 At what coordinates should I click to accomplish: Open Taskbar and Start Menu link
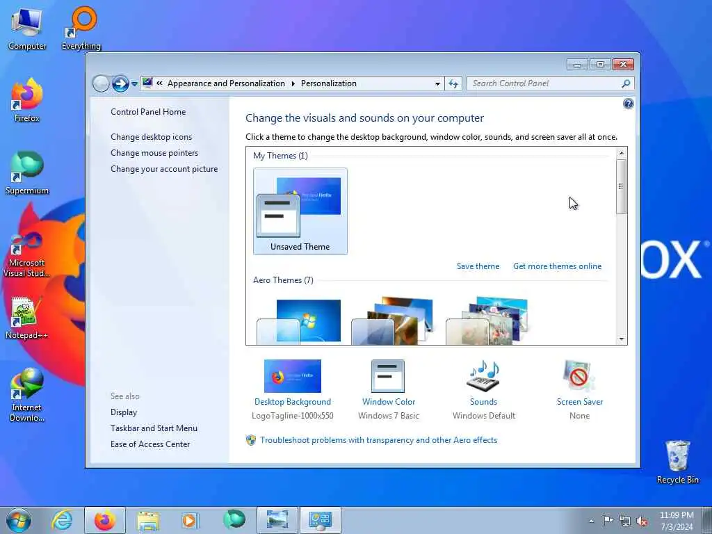pyautogui.click(x=154, y=428)
